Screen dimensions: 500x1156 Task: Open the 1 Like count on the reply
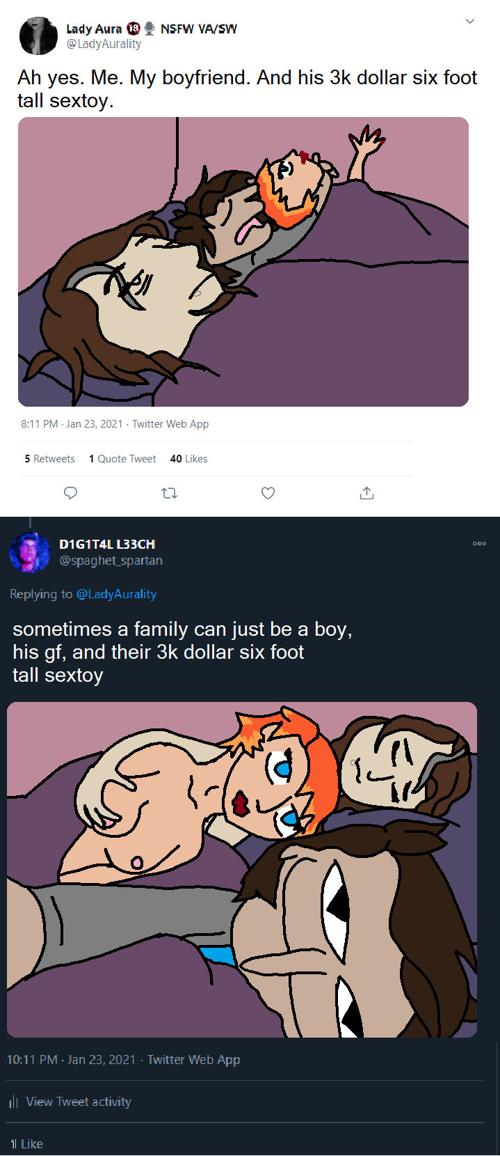(x=26, y=1143)
